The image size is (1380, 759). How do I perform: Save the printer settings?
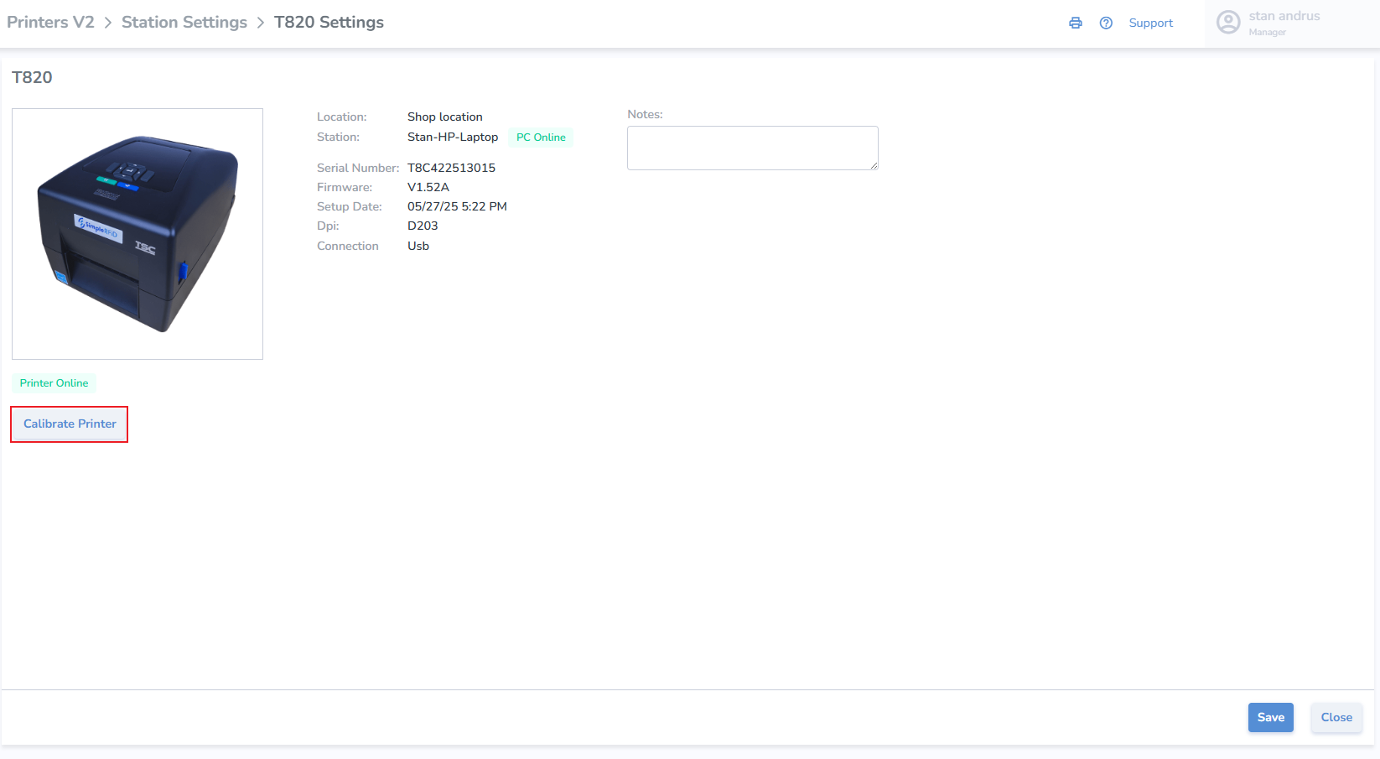pyautogui.click(x=1270, y=718)
